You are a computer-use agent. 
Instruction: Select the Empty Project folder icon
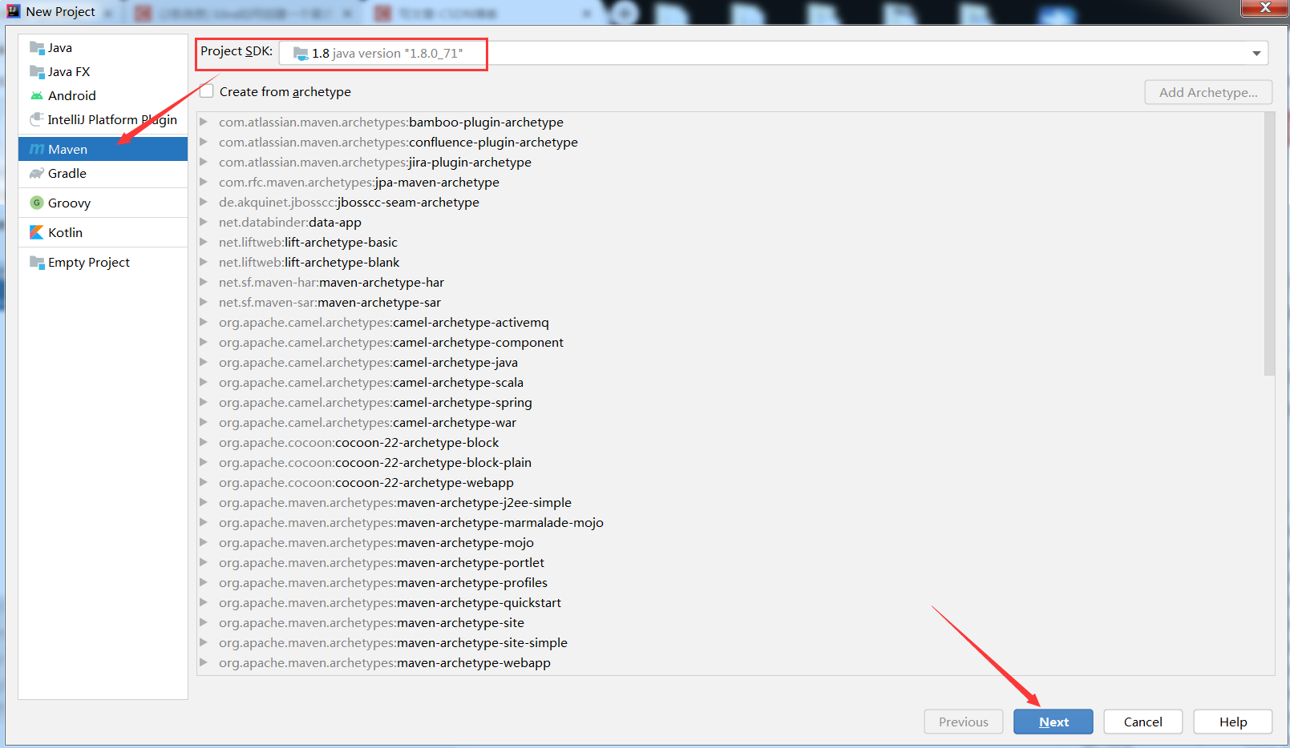point(37,262)
